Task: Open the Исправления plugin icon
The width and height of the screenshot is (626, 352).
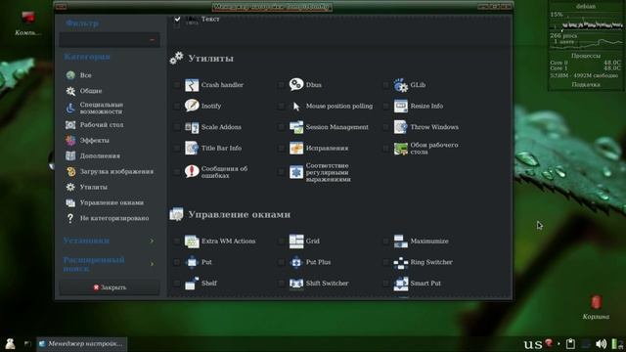Action: (296, 148)
